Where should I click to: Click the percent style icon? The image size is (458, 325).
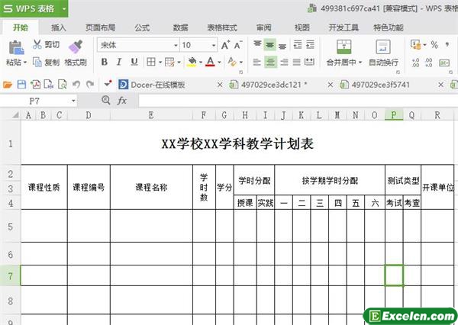[x=434, y=45]
